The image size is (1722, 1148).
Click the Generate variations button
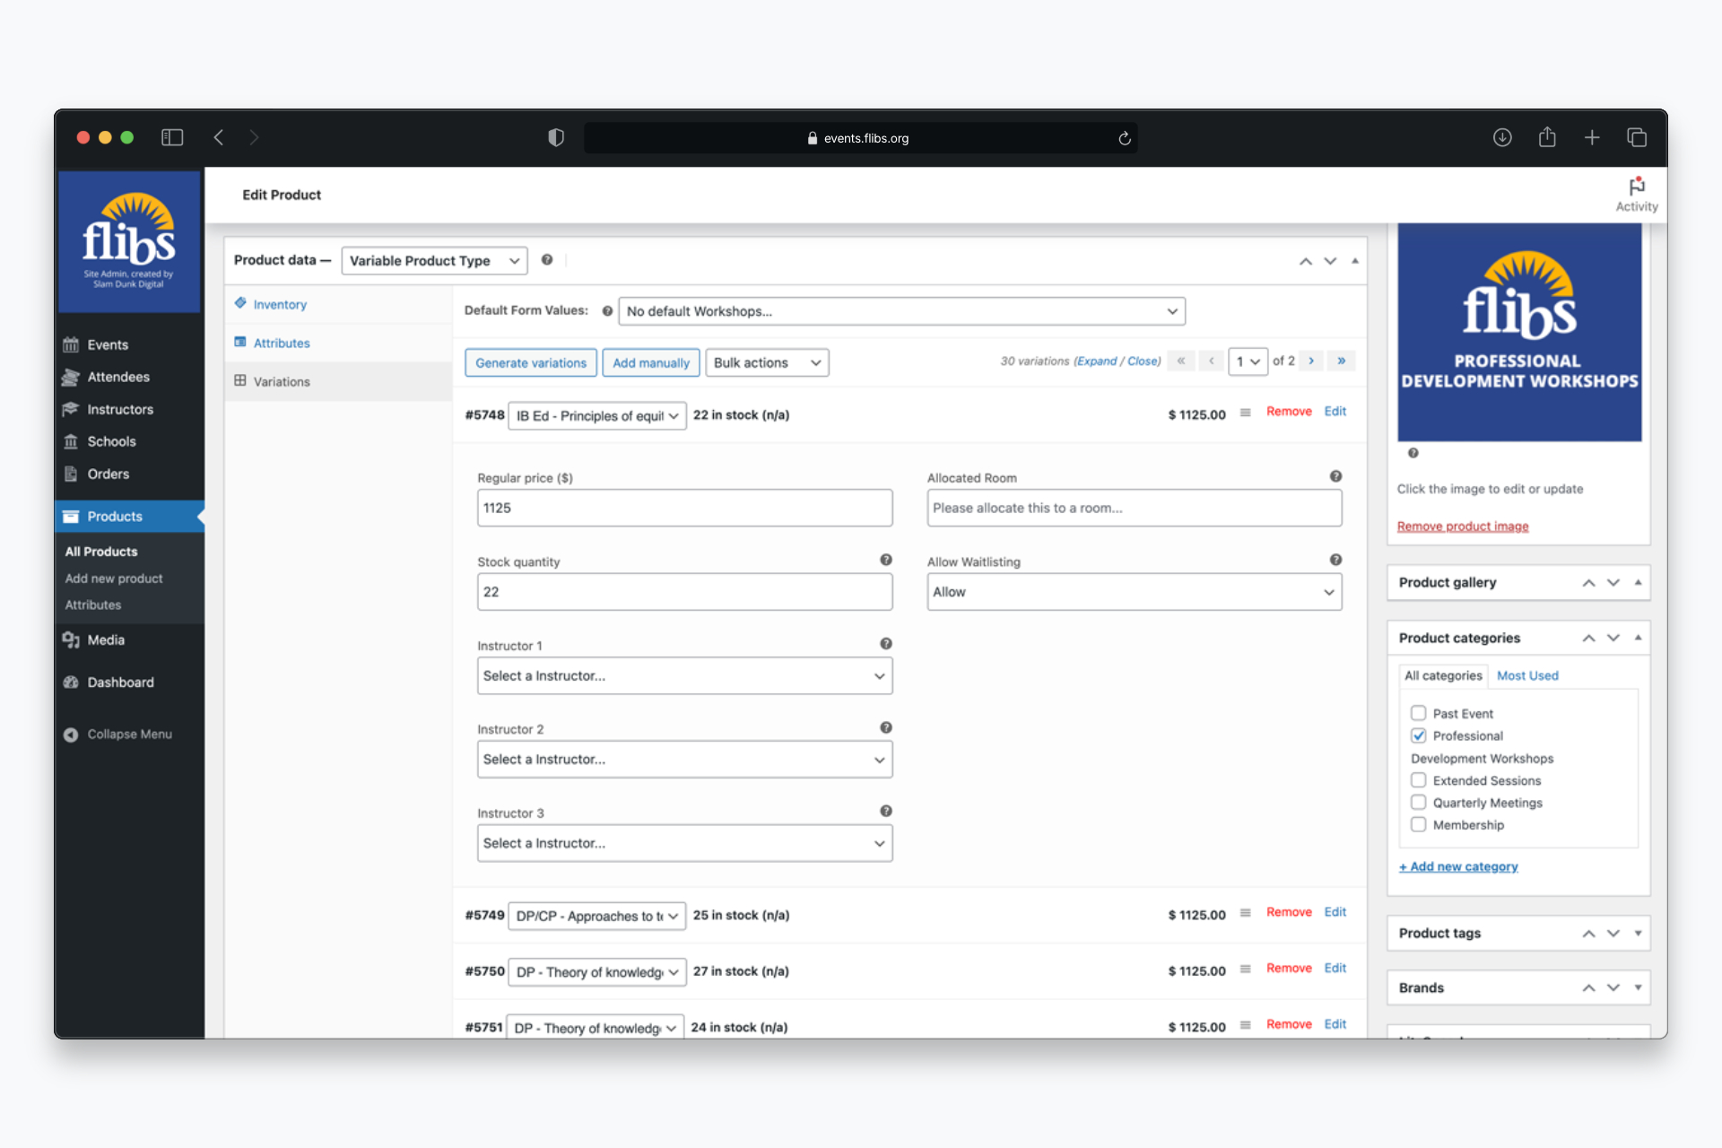530,362
